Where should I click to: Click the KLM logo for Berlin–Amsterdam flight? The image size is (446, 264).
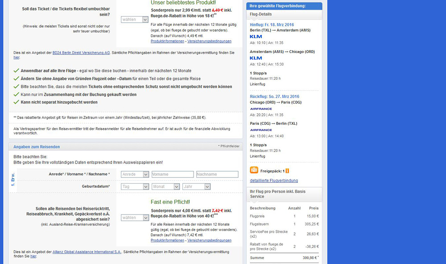[256, 37]
